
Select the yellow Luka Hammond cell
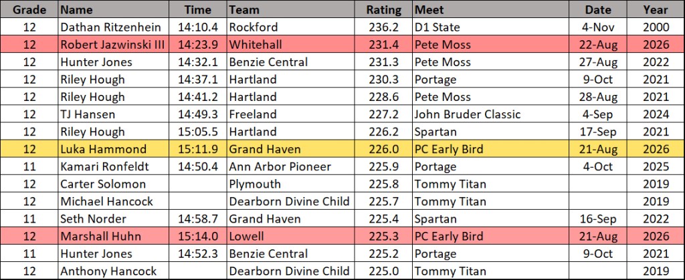pos(114,149)
